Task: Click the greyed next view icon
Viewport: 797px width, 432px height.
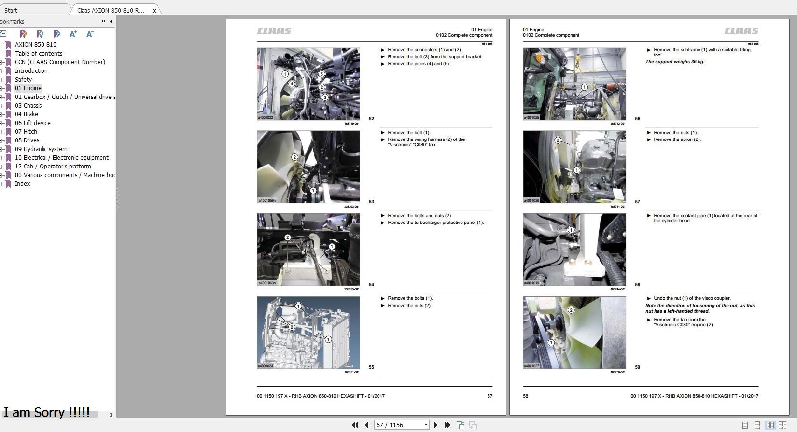Action: click(x=473, y=425)
